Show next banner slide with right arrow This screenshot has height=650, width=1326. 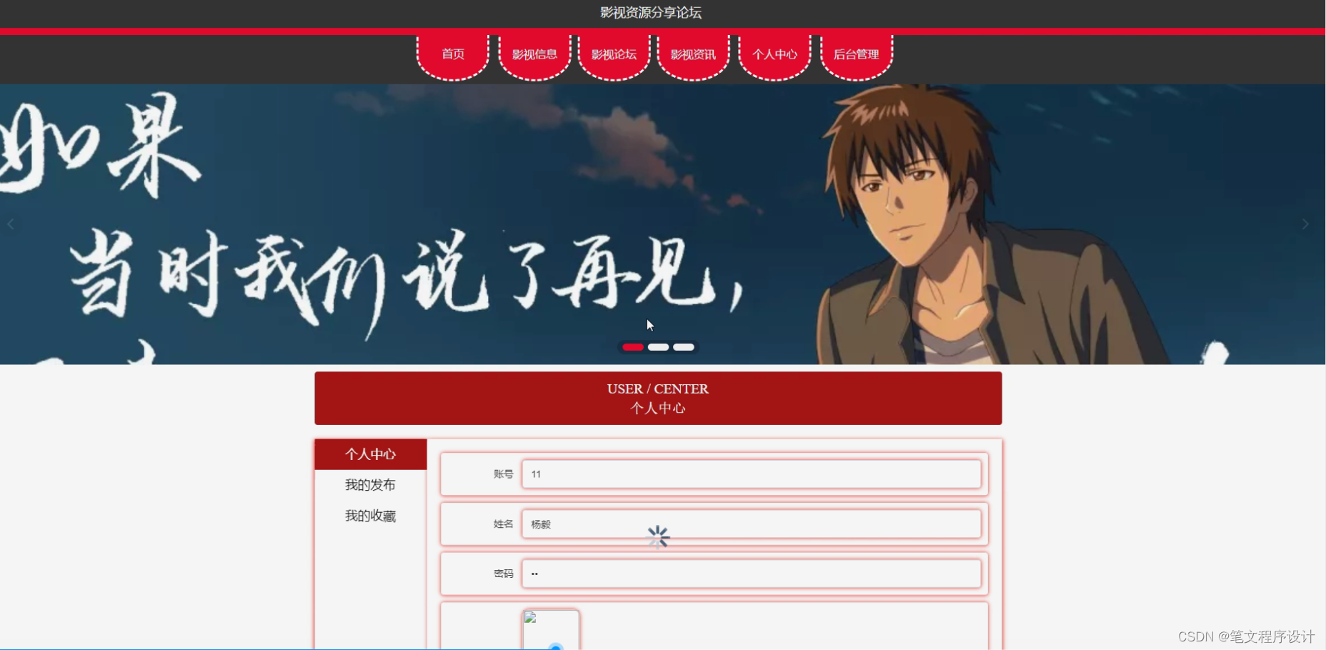(1305, 224)
